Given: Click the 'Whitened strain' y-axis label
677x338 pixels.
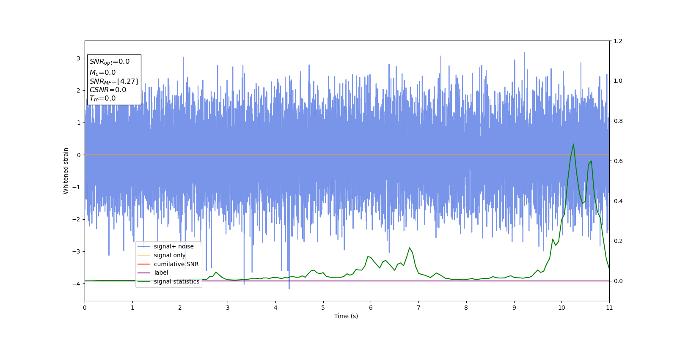Looking at the screenshot, I should [66, 171].
